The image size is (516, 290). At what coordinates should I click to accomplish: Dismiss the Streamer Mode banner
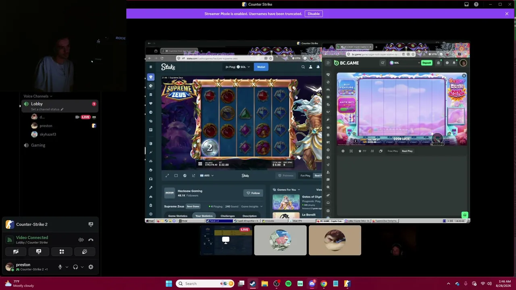507,14
